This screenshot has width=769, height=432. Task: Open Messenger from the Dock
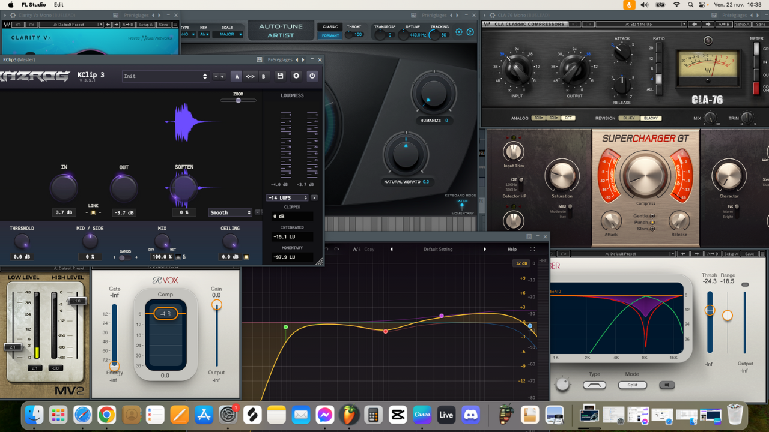click(x=325, y=415)
